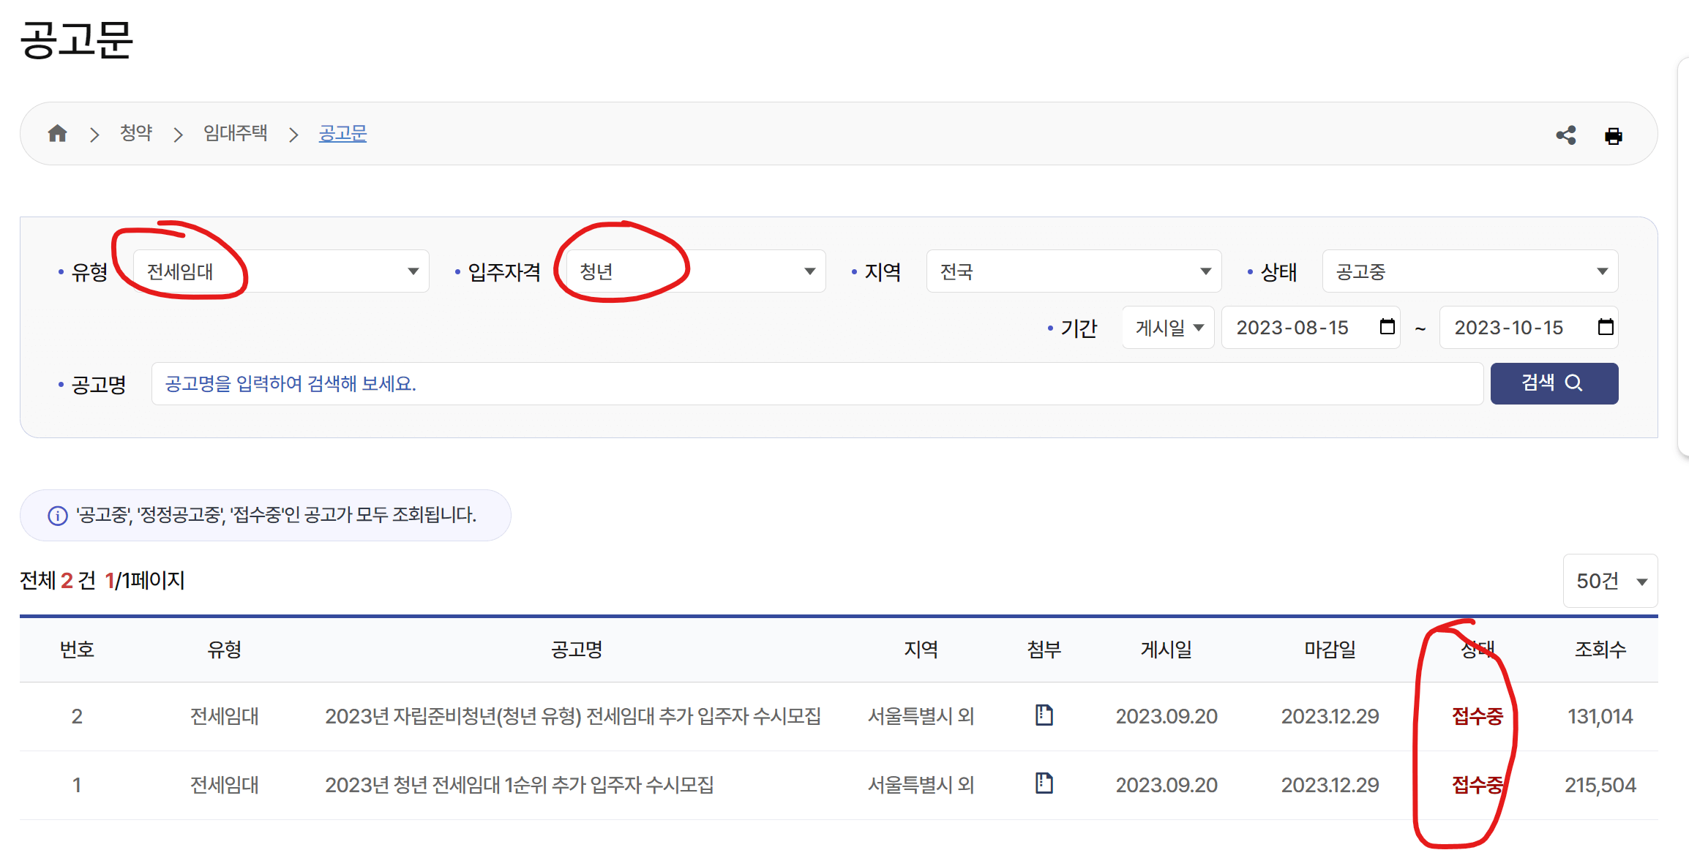Open attachment file icon for row 1
The height and width of the screenshot is (850, 1689).
coord(1044,783)
